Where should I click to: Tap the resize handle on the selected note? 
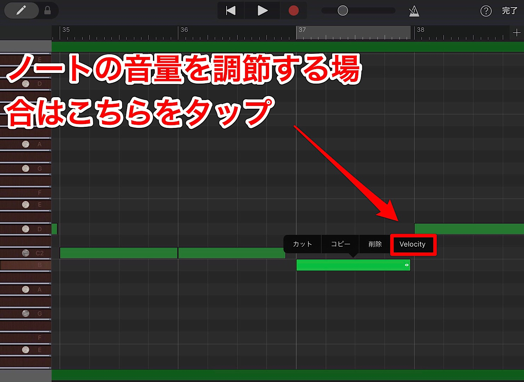pos(406,265)
